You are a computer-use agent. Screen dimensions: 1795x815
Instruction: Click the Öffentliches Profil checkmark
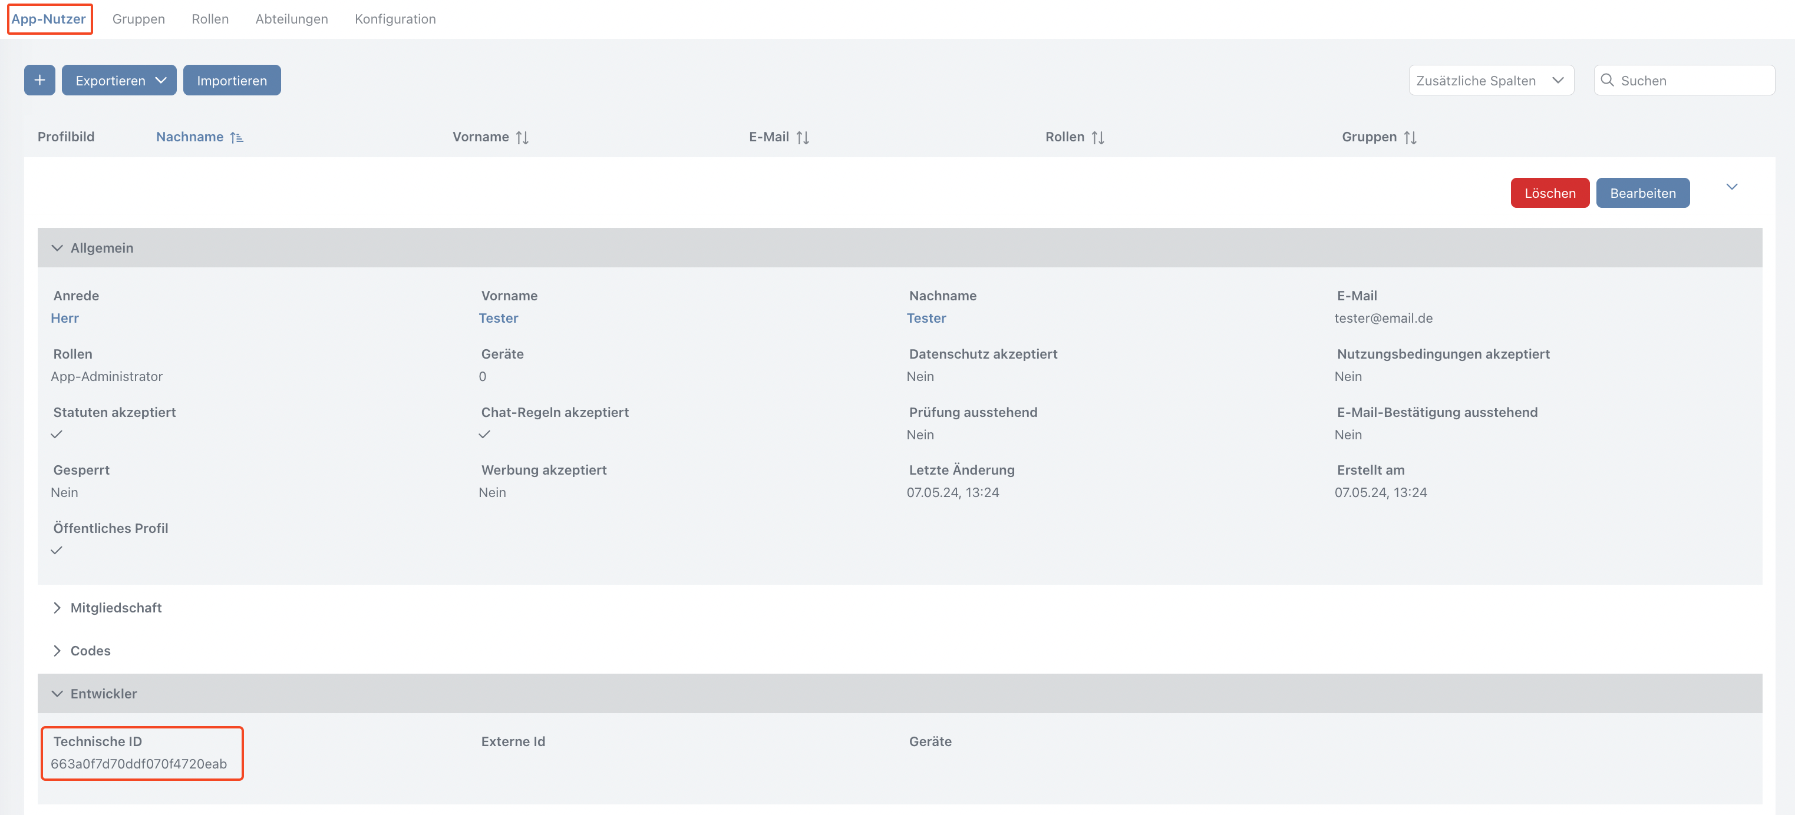pyautogui.click(x=57, y=550)
